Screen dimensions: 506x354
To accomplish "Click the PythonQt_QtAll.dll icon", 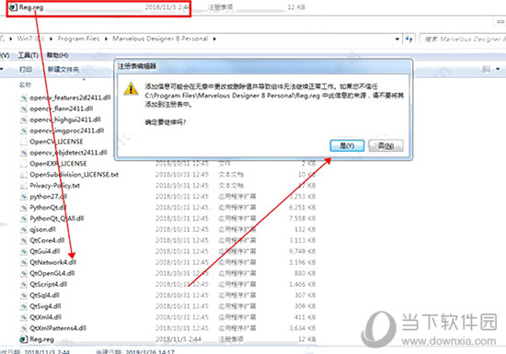I will click(24, 219).
